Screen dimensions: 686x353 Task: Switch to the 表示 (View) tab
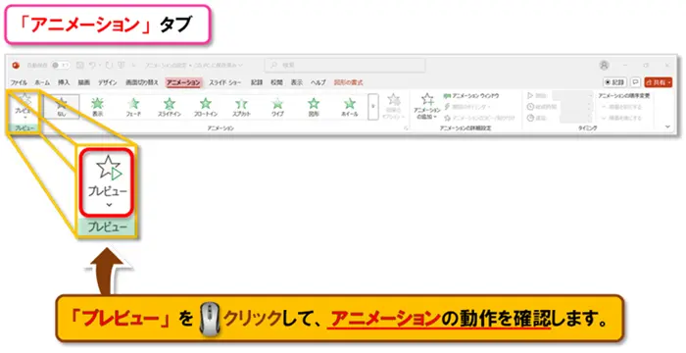coord(297,82)
